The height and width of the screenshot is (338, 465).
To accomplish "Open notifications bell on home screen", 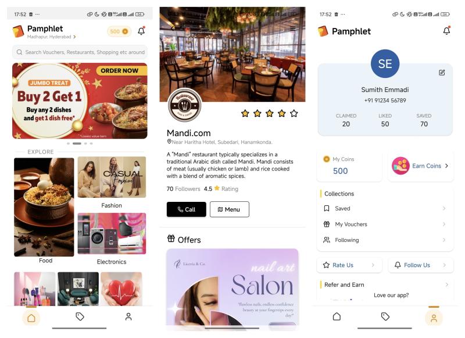I will click(141, 31).
